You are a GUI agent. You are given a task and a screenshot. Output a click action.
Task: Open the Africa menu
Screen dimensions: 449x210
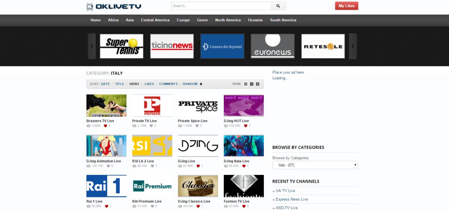pyautogui.click(x=113, y=20)
